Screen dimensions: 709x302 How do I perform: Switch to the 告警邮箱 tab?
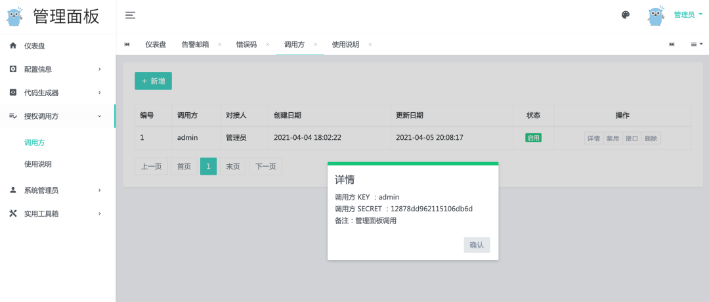click(x=195, y=45)
